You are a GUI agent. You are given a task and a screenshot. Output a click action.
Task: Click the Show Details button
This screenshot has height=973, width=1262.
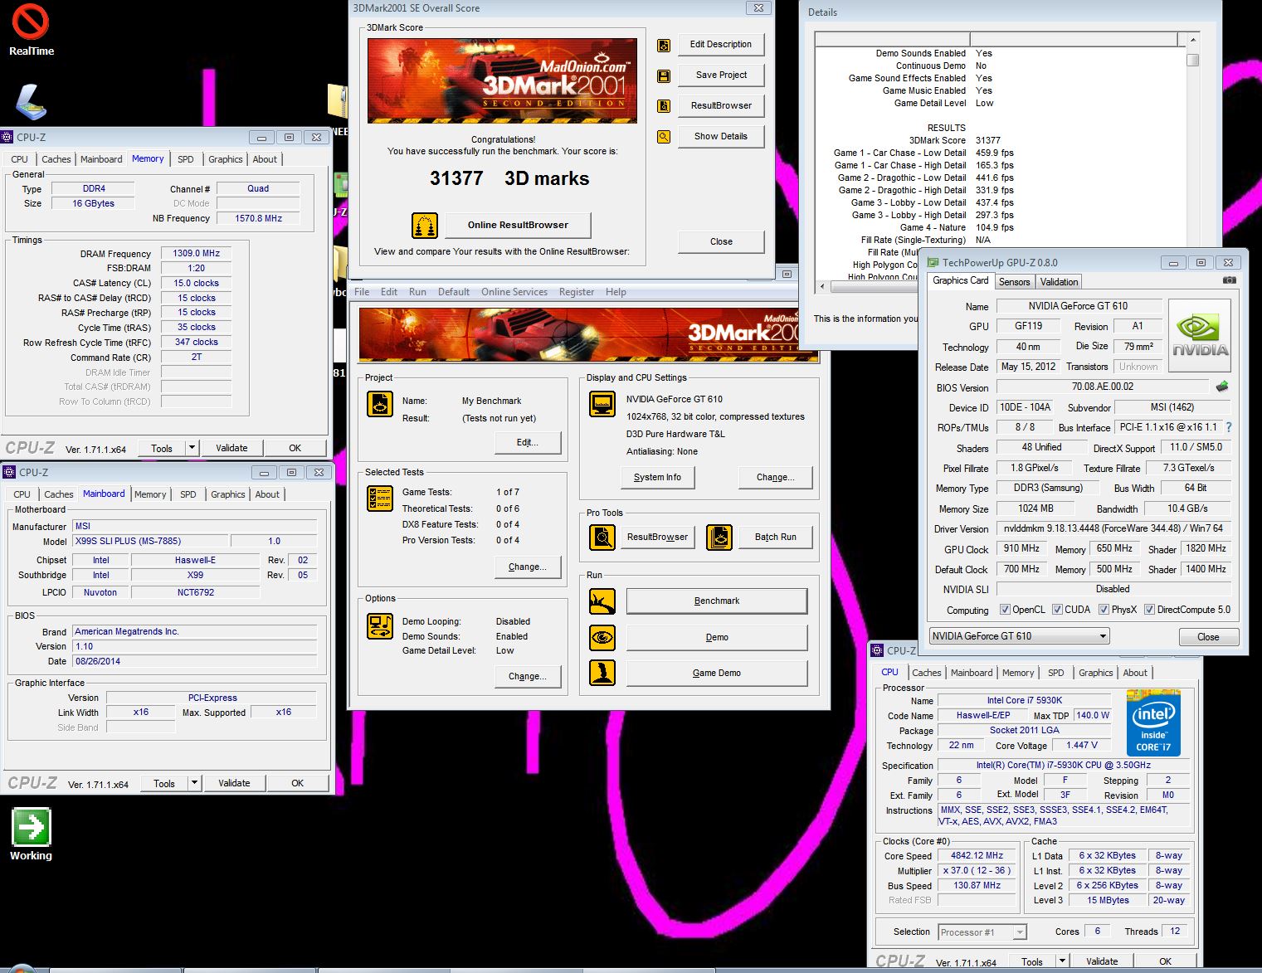coord(721,137)
